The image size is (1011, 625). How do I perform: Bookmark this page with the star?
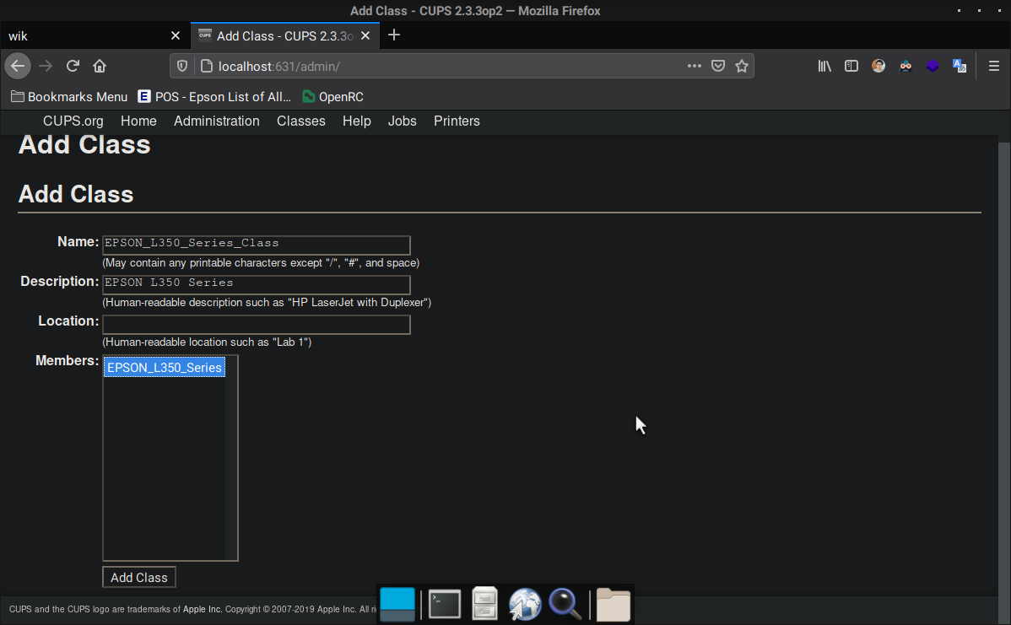coord(742,66)
